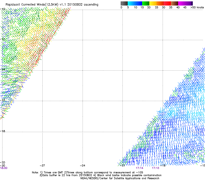Select the red 30-35 knots color band
Screen dimensions: 205x180
(x=167, y=3)
